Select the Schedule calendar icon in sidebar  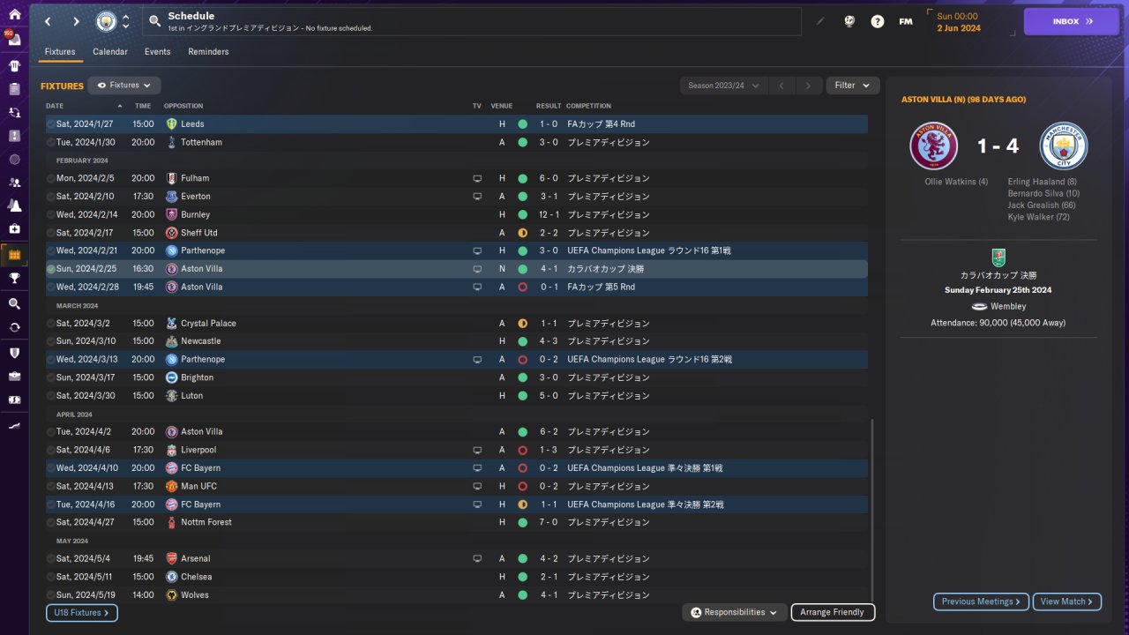pyautogui.click(x=14, y=255)
